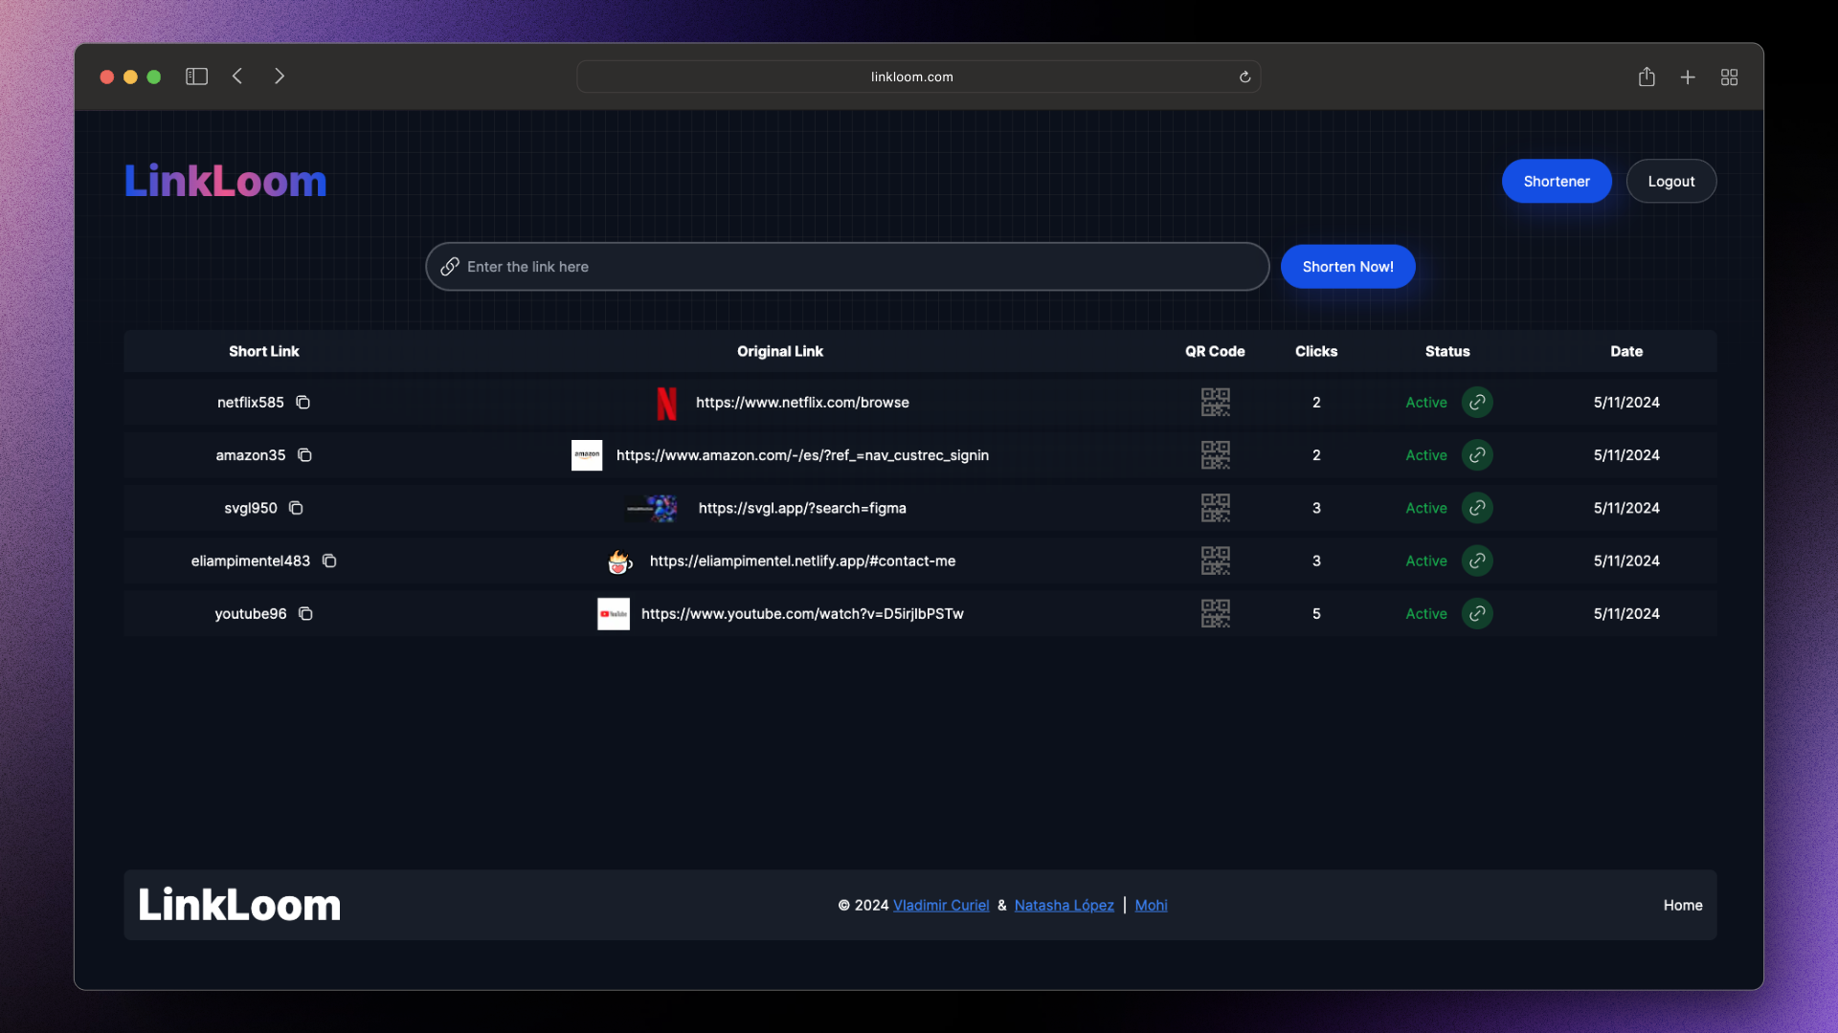Open QR code for youtube96 row
The image size is (1838, 1033).
1215,613
